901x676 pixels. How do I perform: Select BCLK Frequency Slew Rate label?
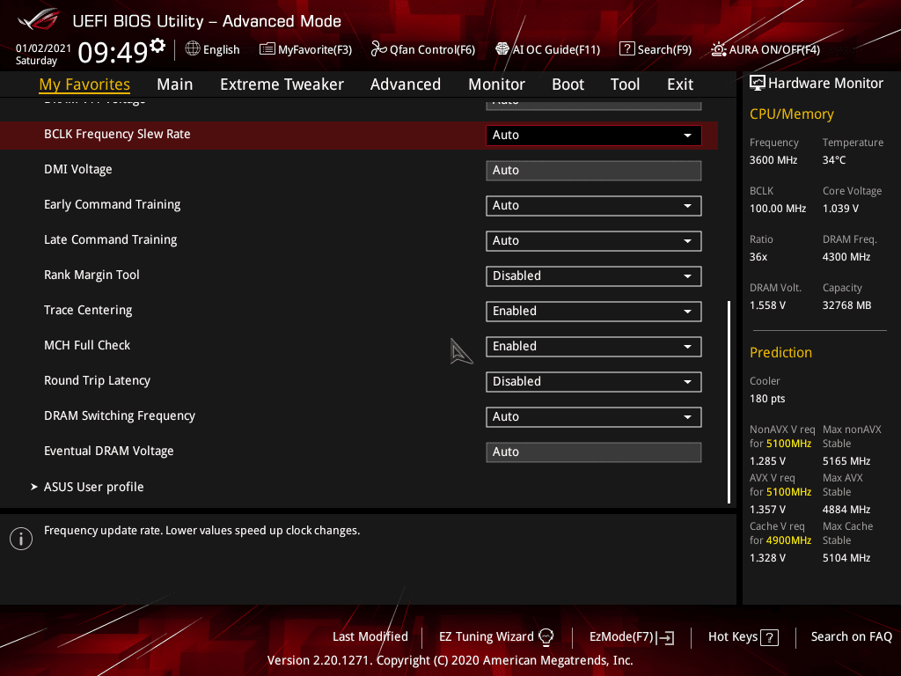click(x=117, y=134)
